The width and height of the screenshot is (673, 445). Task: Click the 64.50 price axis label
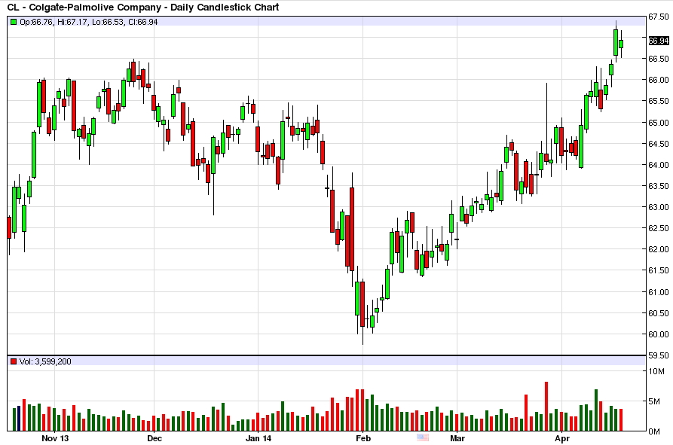pyautogui.click(x=659, y=144)
